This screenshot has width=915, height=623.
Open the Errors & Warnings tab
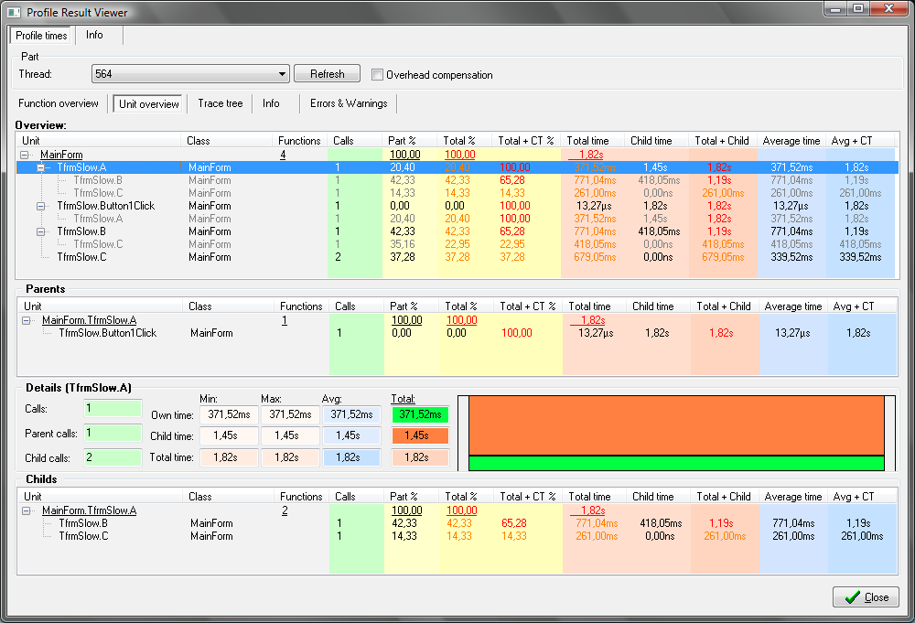(349, 103)
